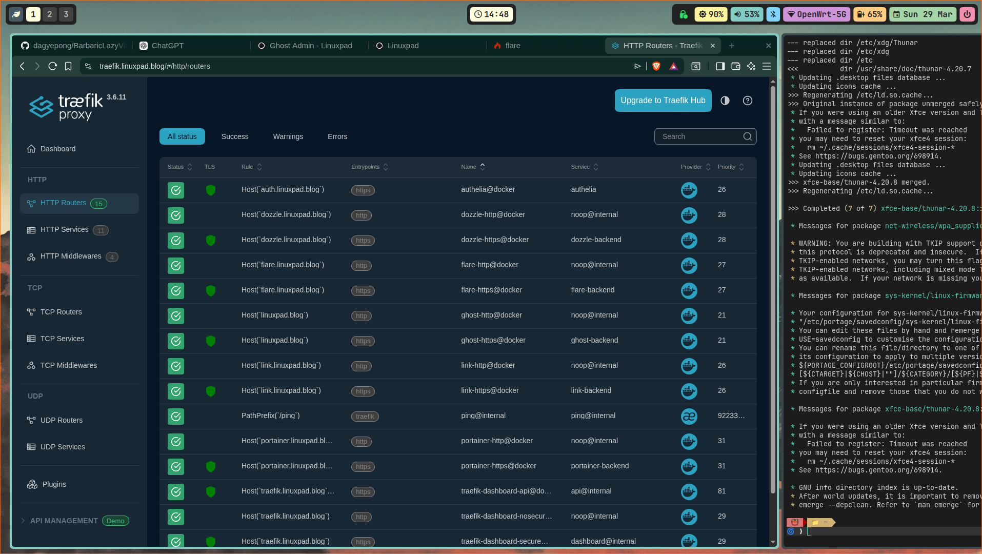Screen dimensions: 982x554
Task: Open the Brave wallet icon
Action: pos(735,66)
